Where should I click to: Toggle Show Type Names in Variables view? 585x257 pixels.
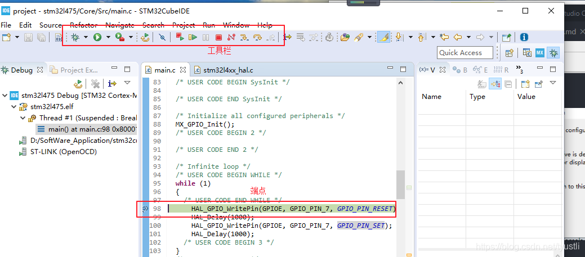(x=482, y=84)
